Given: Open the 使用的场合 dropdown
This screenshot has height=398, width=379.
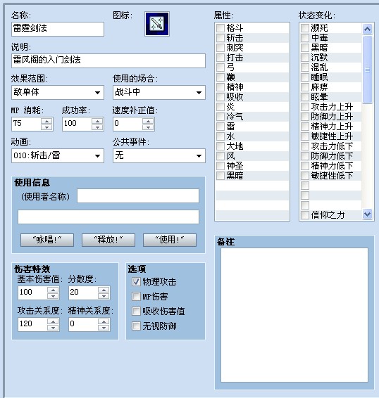Looking at the screenshot, I should (x=159, y=92).
